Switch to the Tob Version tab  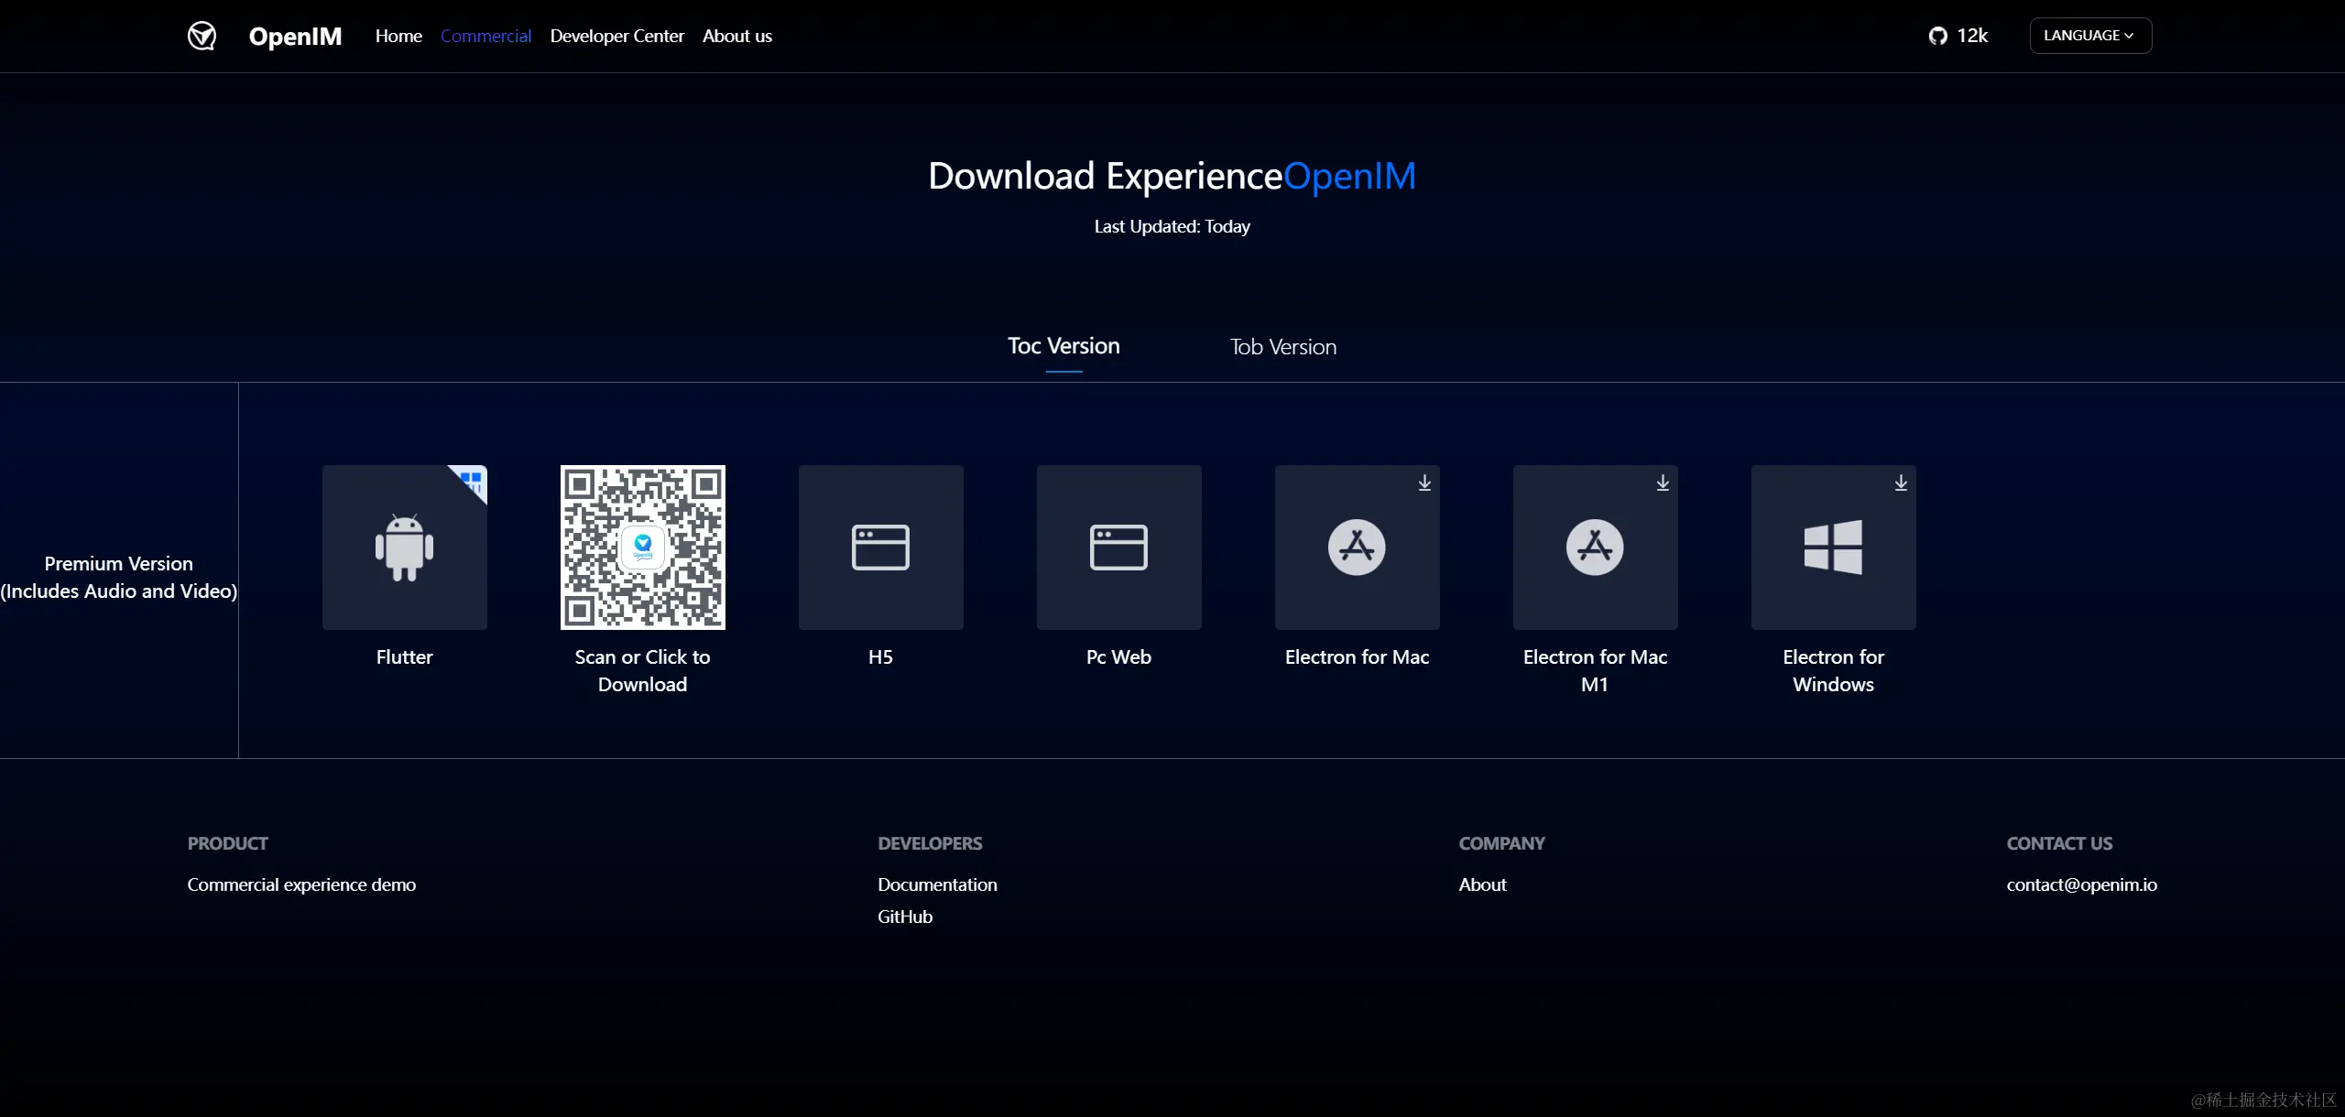click(x=1282, y=347)
